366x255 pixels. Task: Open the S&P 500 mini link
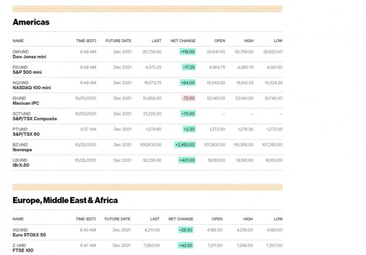tap(27, 72)
